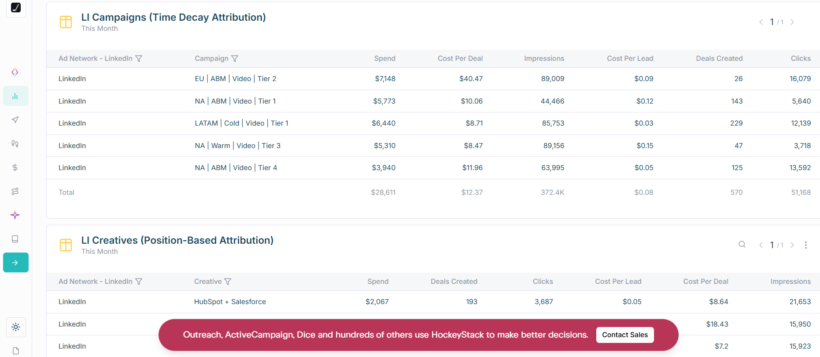
Task: Click the LI Creatives (Position-Based Attribution) title
Action: pos(177,240)
